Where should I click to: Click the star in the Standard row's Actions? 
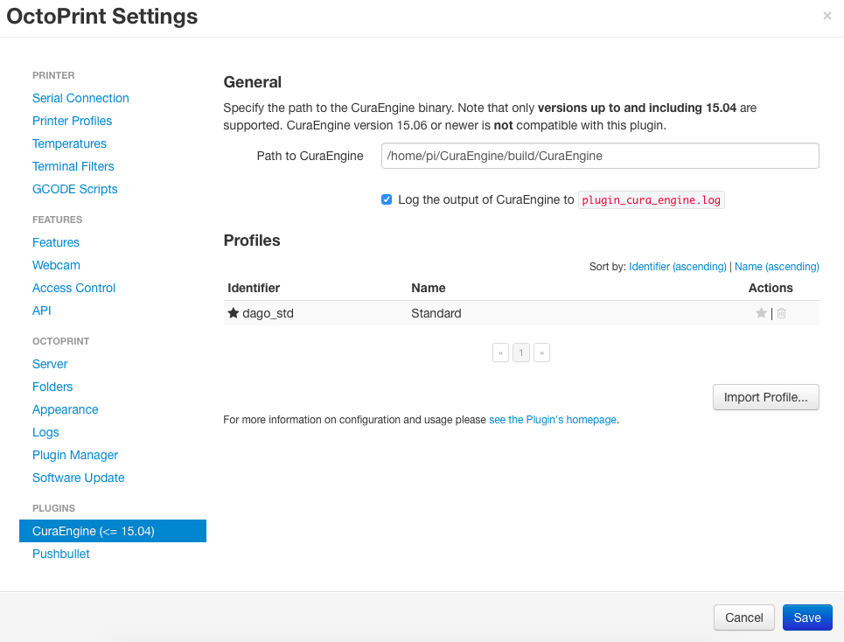click(x=761, y=312)
